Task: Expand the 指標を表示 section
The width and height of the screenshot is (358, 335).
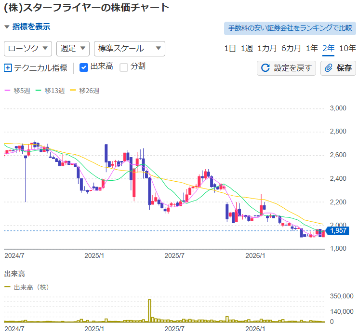Action: point(27,27)
